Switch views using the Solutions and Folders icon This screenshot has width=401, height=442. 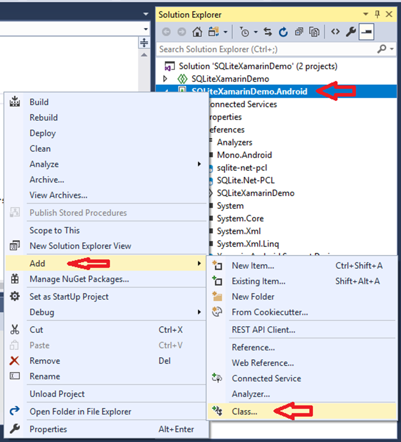click(x=213, y=32)
